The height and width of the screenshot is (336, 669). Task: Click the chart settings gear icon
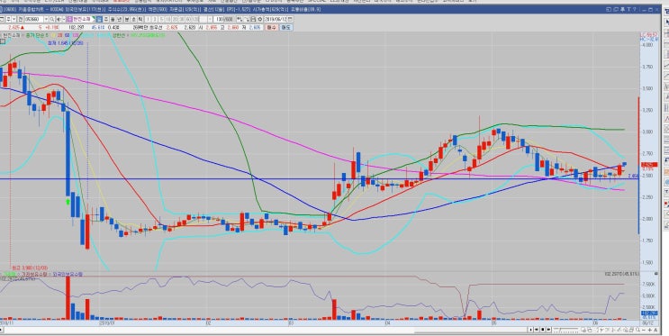260,19
